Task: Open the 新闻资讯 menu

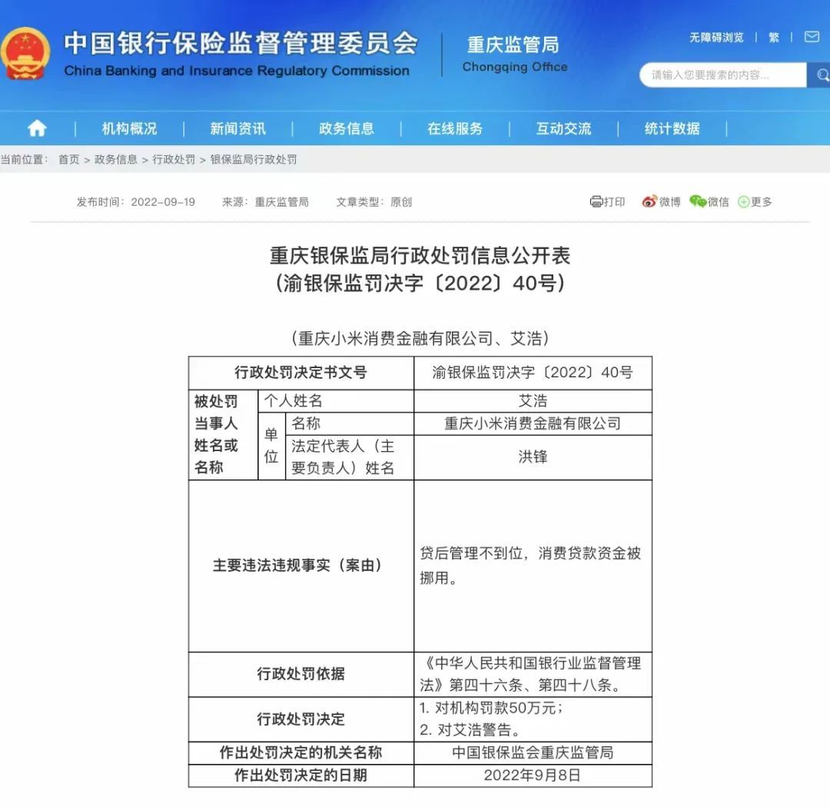Action: [x=238, y=128]
